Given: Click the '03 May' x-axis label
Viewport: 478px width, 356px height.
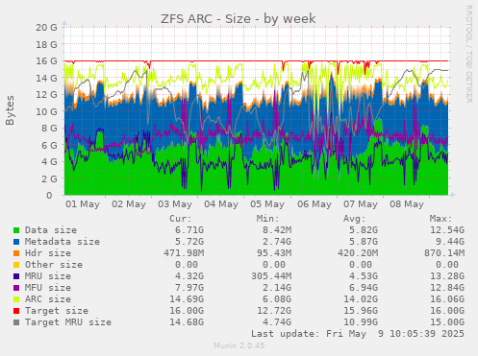Looking at the screenshot, I should point(175,204).
